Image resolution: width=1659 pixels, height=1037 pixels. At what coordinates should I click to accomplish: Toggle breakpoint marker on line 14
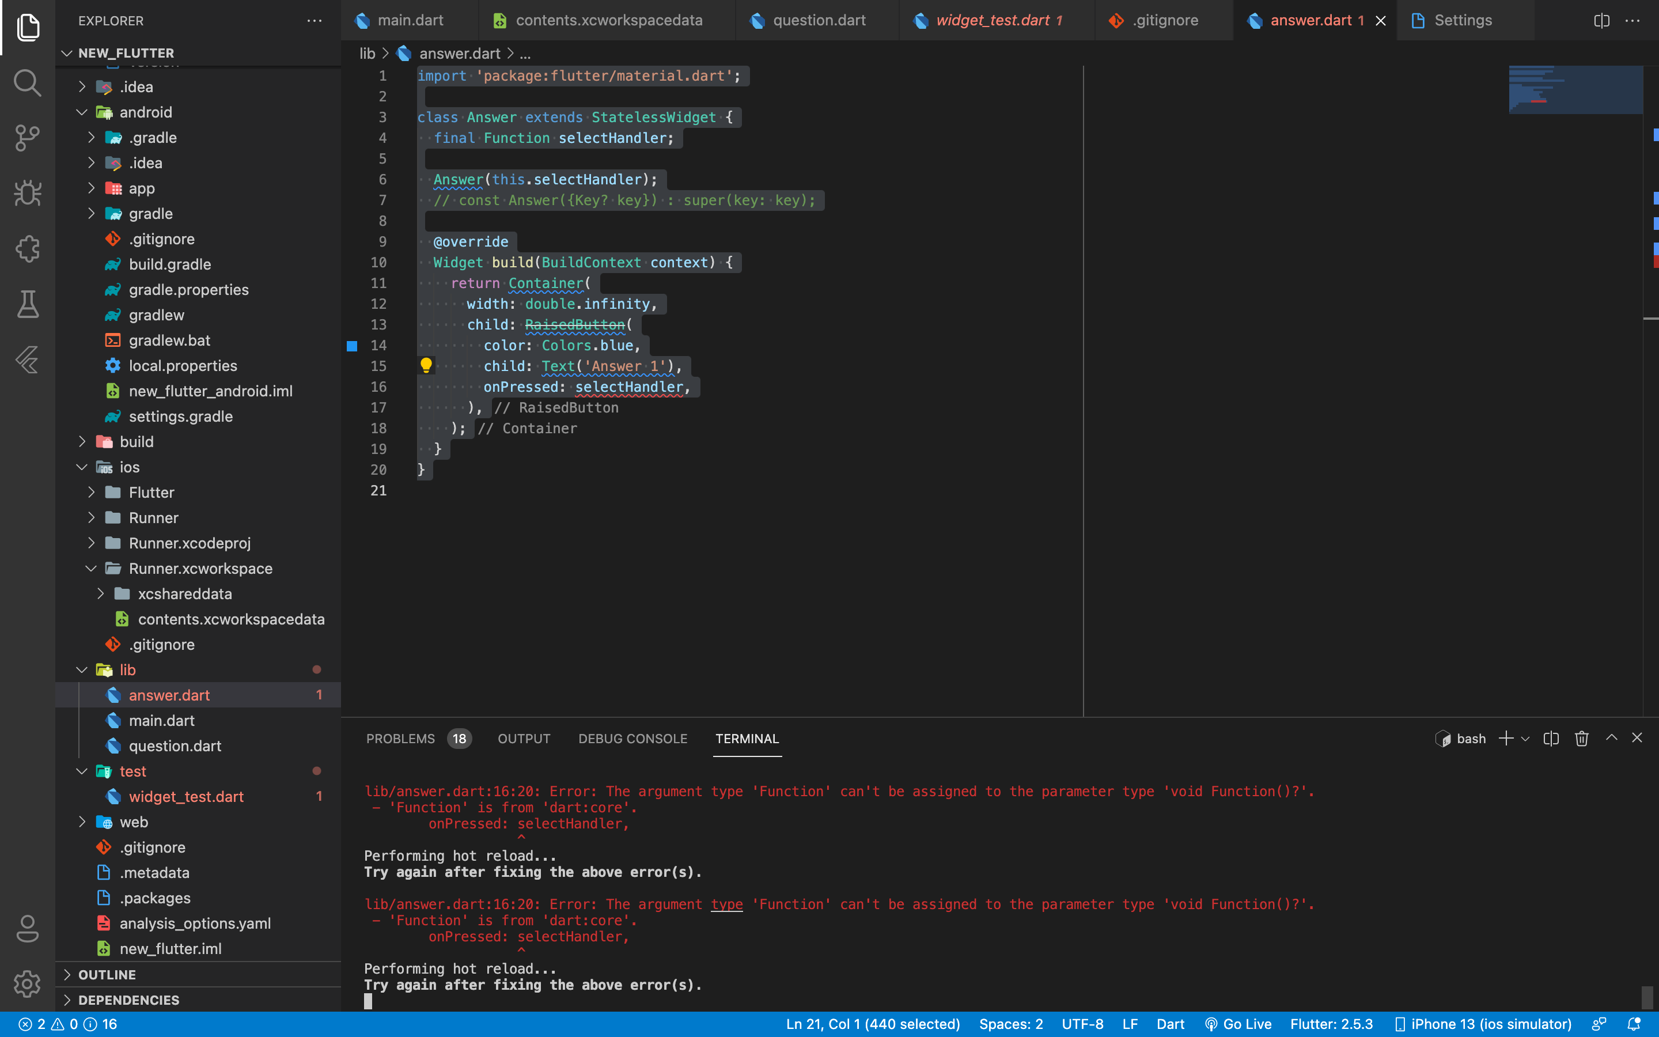pyautogui.click(x=352, y=346)
